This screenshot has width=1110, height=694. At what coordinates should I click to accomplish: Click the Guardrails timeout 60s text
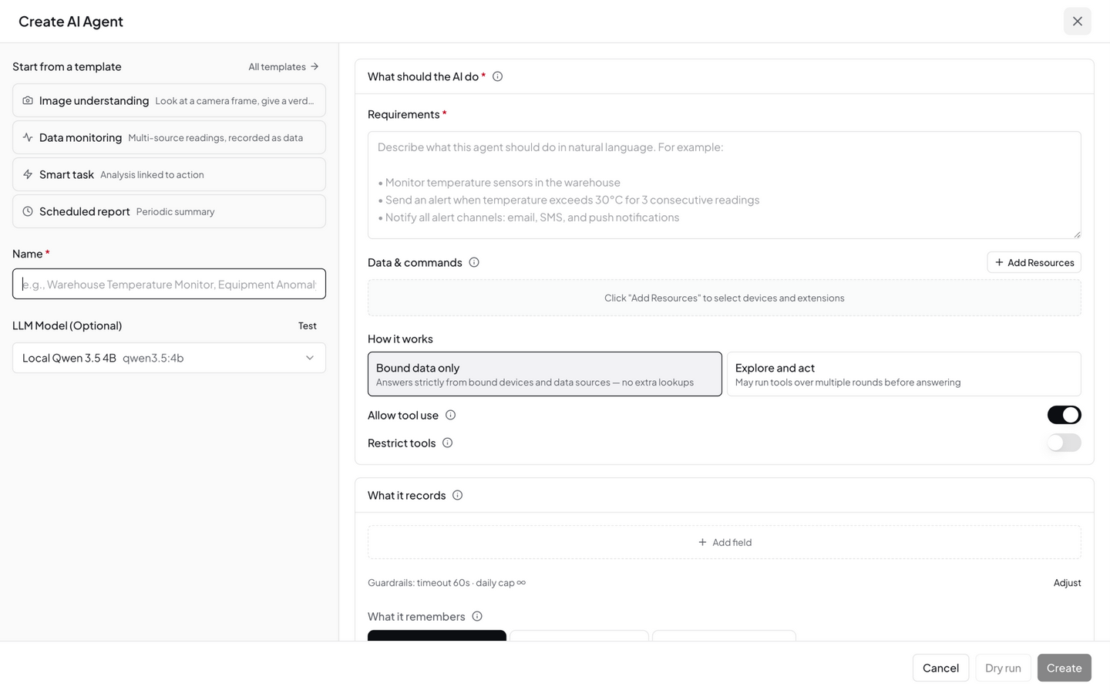pyautogui.click(x=446, y=583)
